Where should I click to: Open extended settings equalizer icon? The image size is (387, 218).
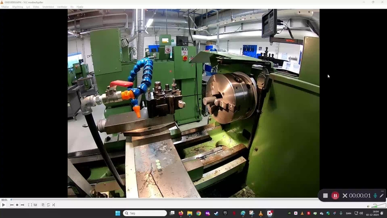pos(35,205)
